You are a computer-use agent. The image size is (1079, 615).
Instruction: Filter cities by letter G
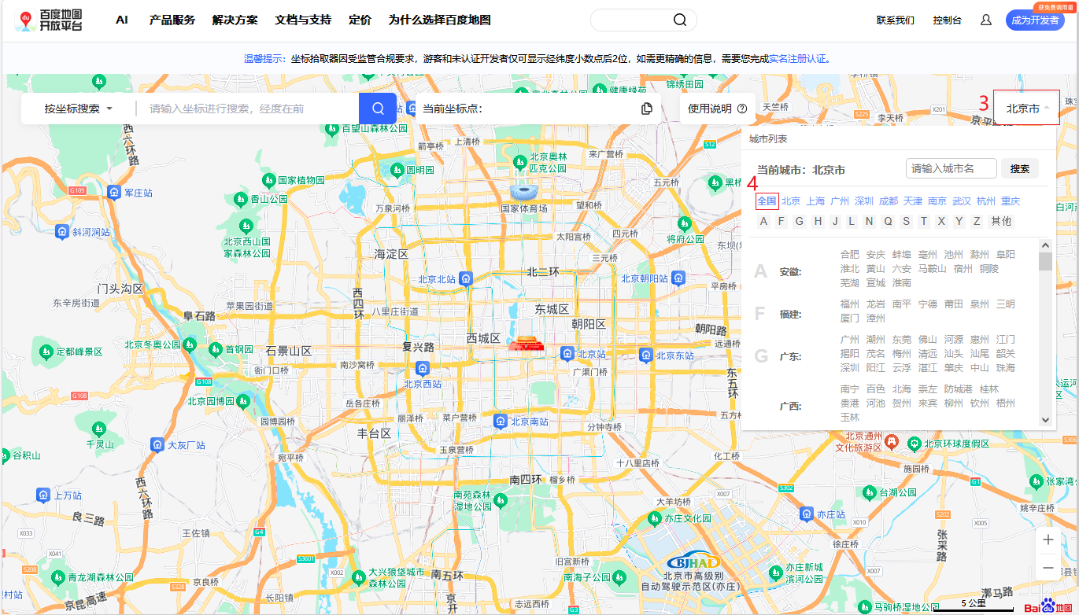[x=800, y=221]
